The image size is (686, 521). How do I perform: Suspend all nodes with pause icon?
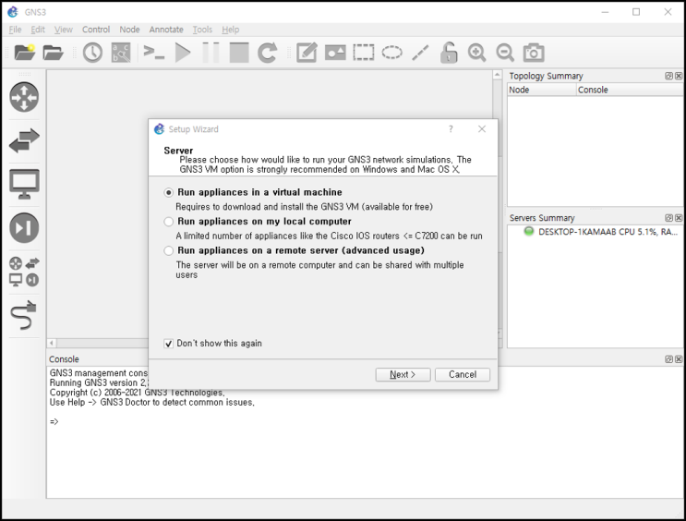(x=211, y=53)
